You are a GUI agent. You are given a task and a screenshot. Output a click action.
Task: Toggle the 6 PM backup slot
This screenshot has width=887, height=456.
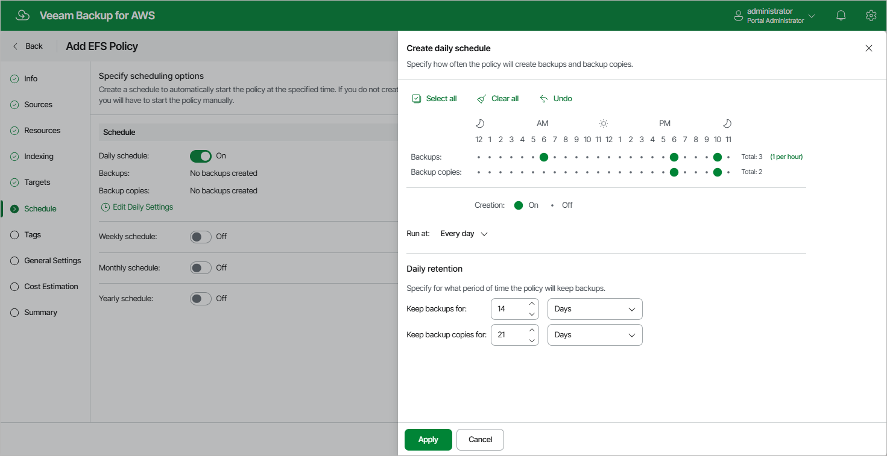click(x=674, y=157)
